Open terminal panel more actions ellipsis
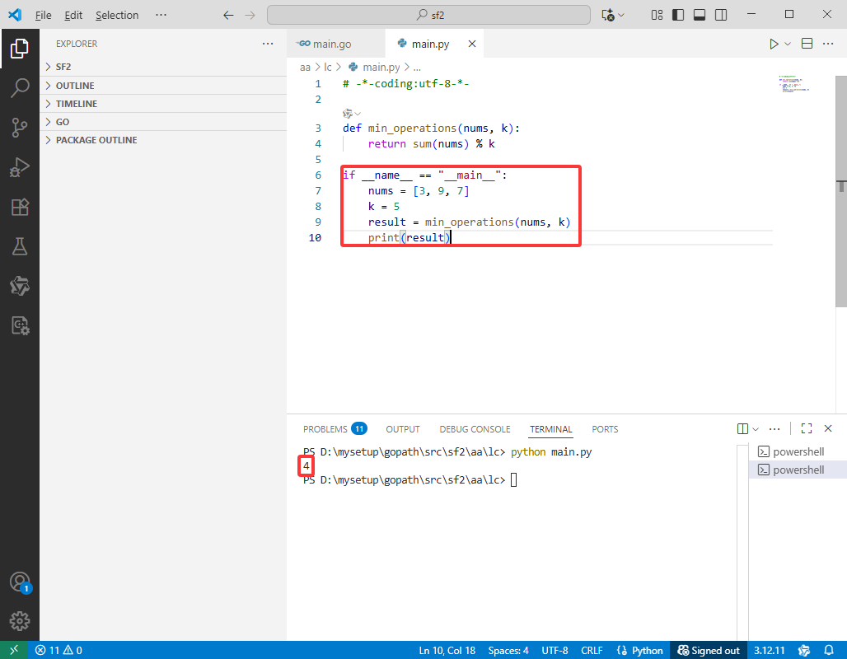This screenshot has width=847, height=659. pyautogui.click(x=774, y=429)
